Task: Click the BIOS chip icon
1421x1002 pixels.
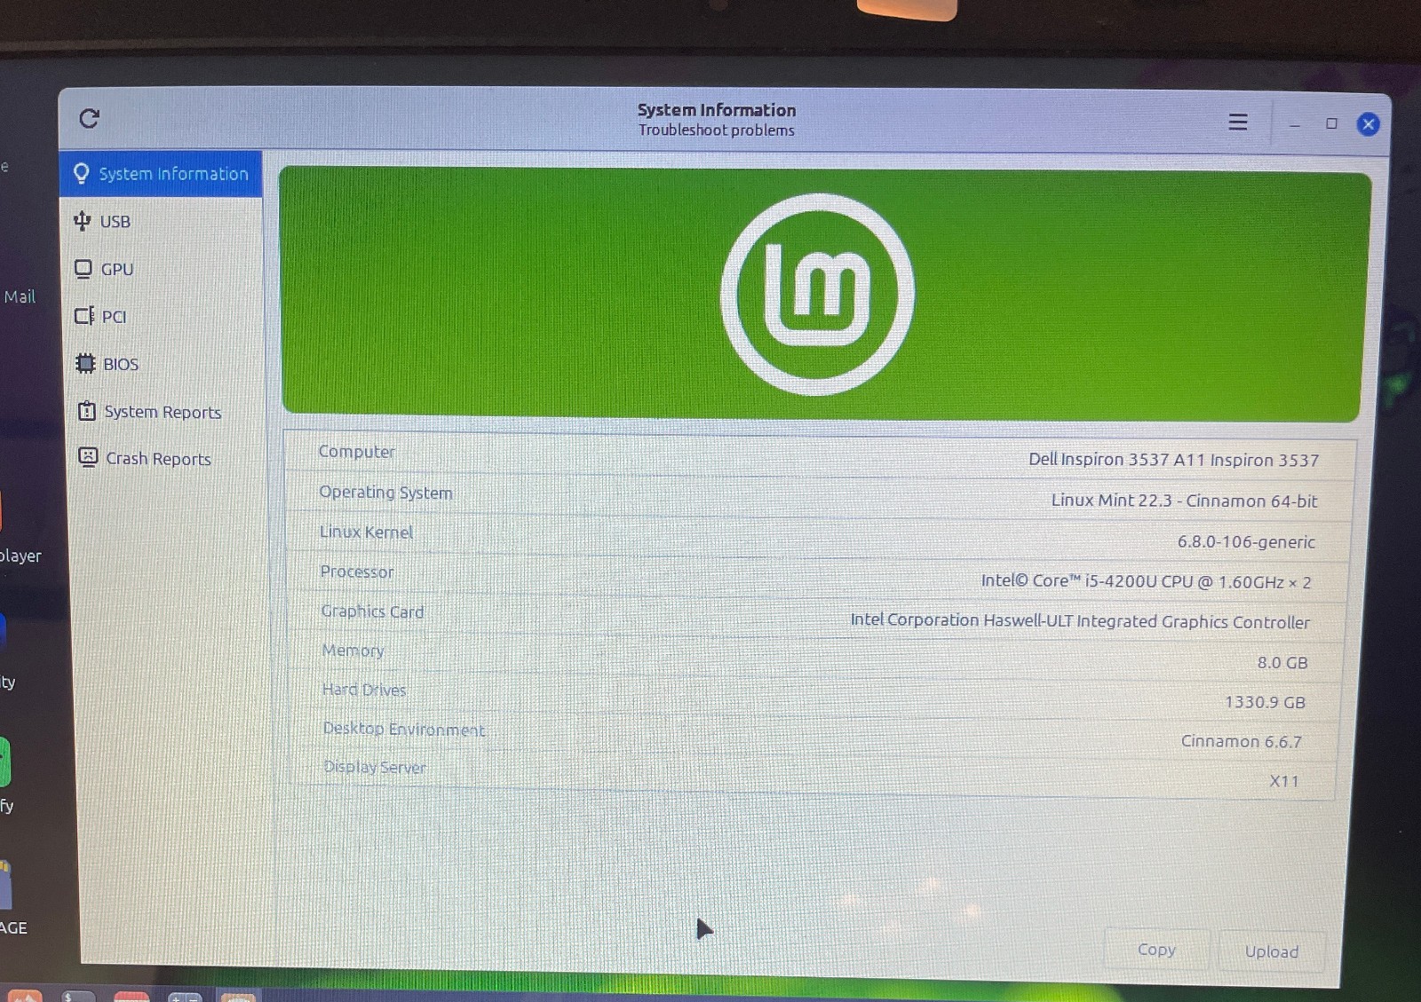Action: coord(85,363)
